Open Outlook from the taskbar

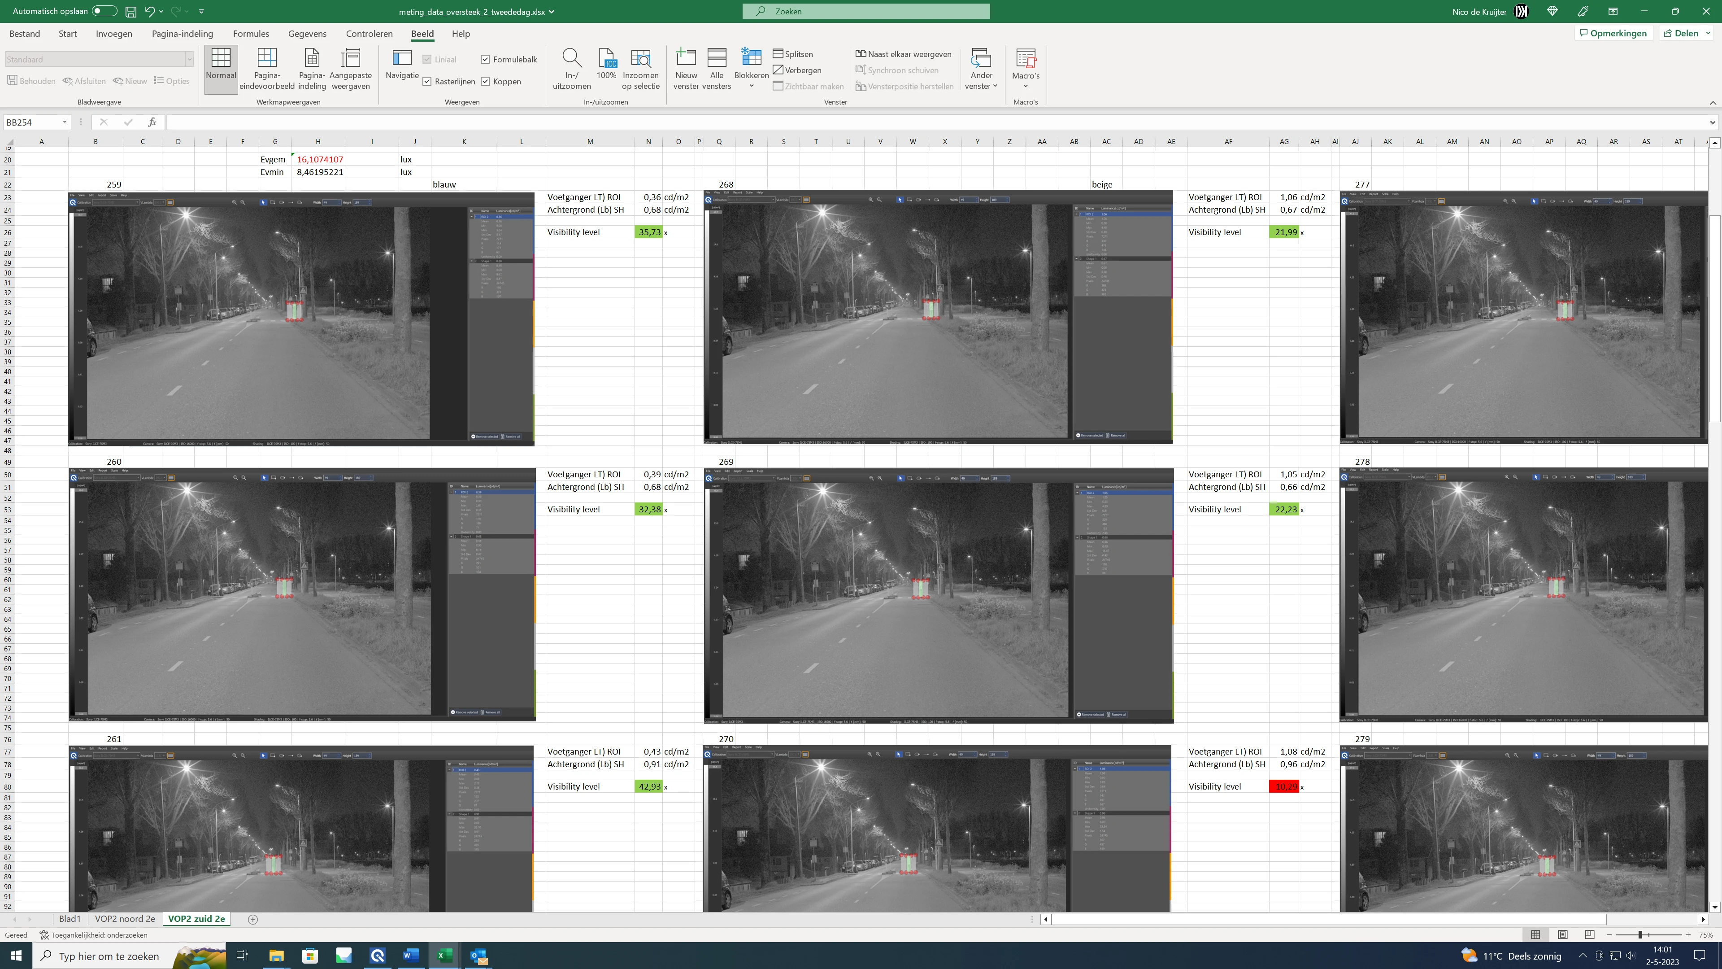click(x=478, y=956)
